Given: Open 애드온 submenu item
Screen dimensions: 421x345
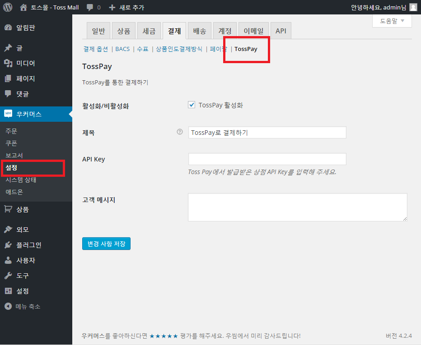Looking at the screenshot, I should point(14,192).
